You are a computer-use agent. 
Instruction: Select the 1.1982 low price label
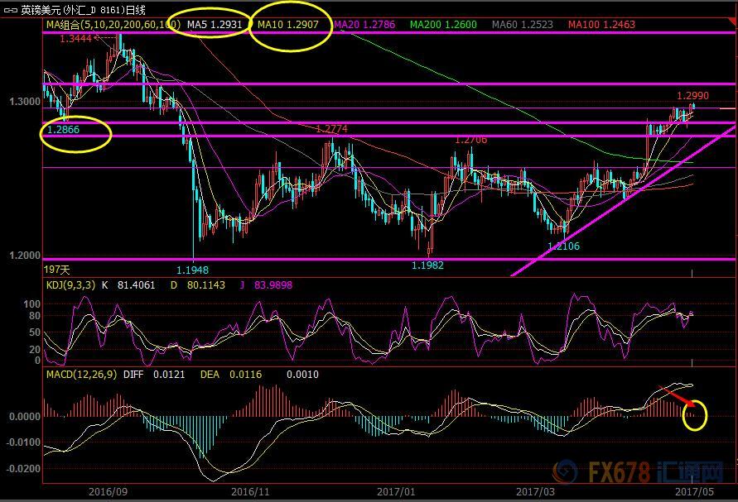(x=427, y=265)
